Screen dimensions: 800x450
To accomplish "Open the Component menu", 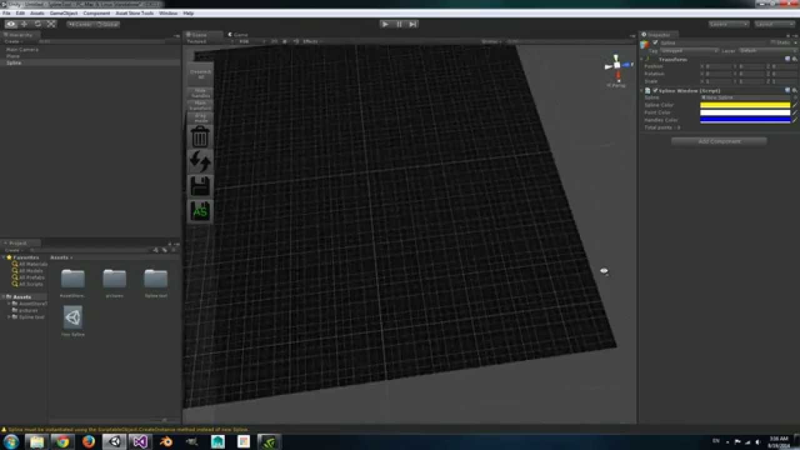I will [x=96, y=13].
